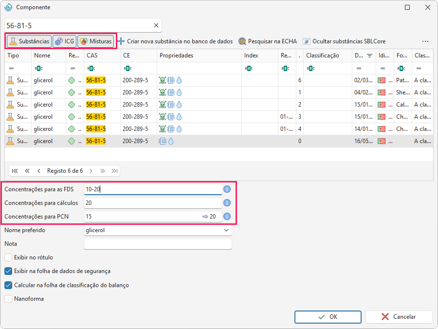Jump back one page of records

click(x=27, y=171)
